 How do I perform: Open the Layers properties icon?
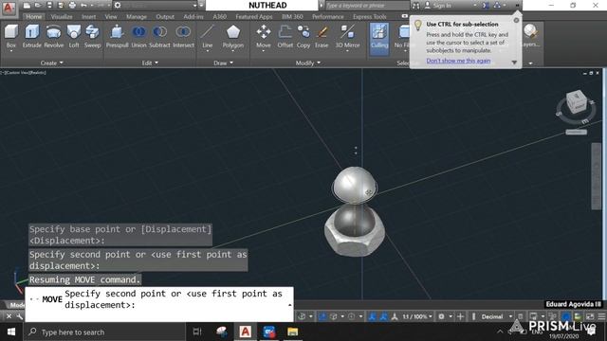pyautogui.click(x=531, y=36)
